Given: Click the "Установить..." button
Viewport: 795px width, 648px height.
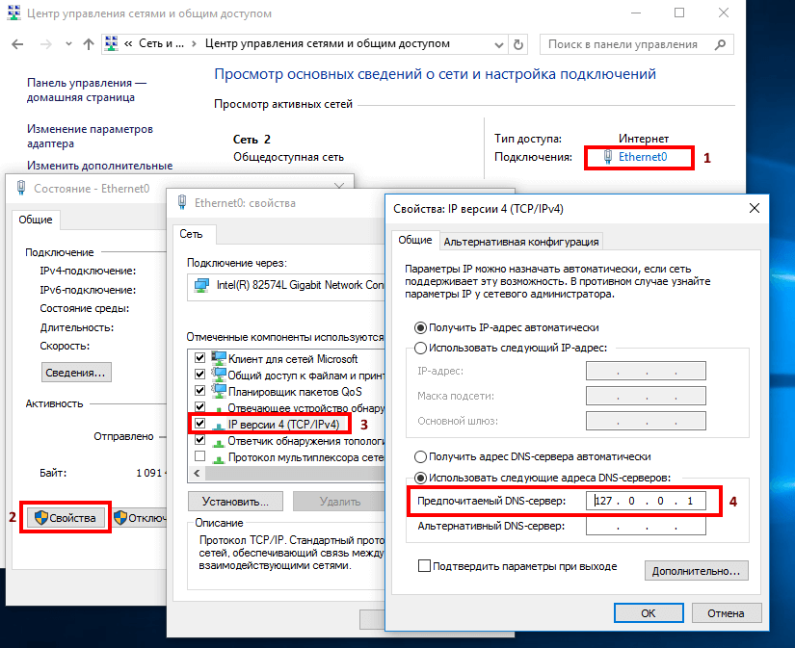Looking at the screenshot, I should [x=235, y=502].
